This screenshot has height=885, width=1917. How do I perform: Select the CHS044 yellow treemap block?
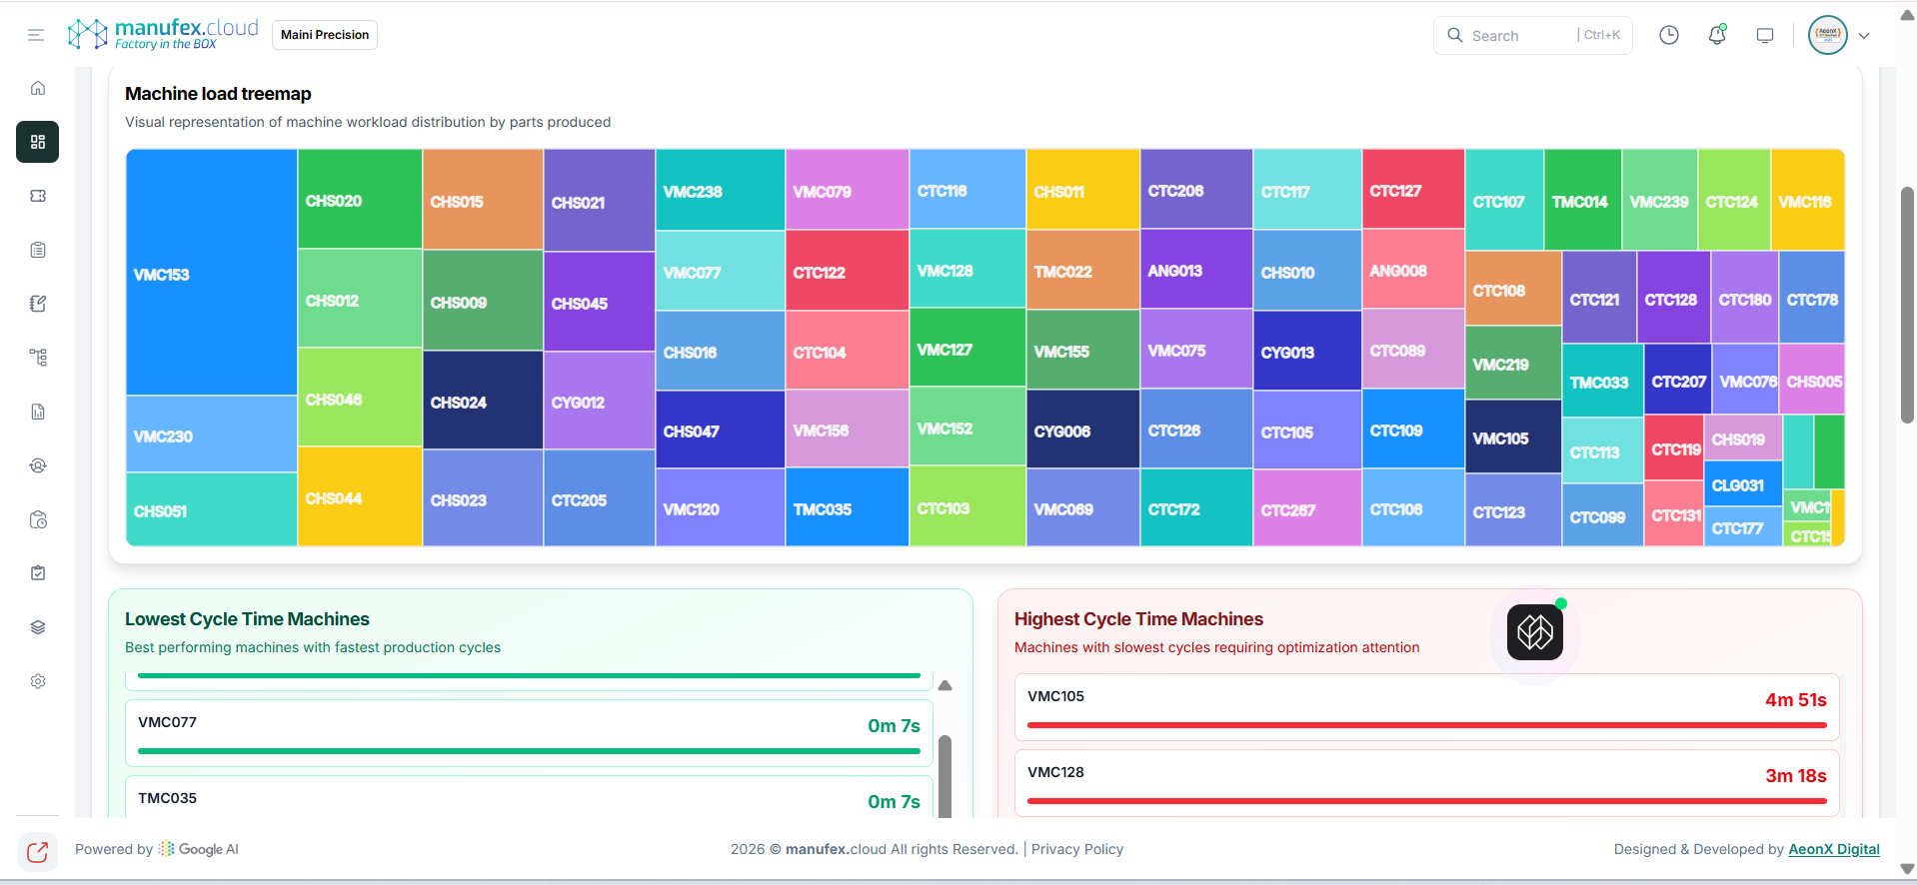360,496
